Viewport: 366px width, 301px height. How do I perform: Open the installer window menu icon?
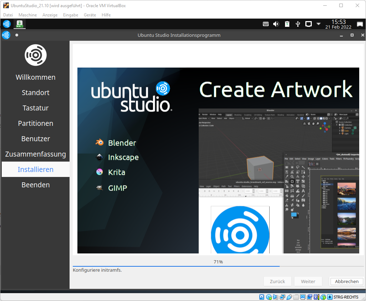coord(6,35)
